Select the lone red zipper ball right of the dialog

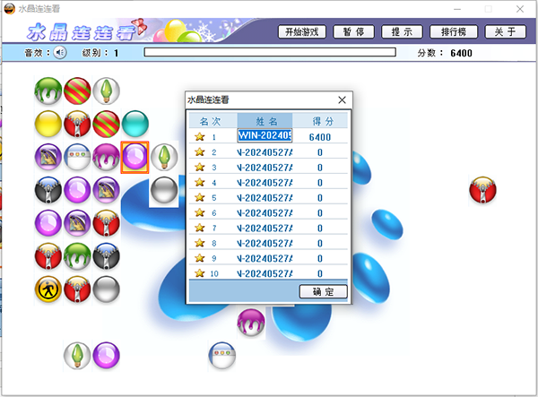(x=482, y=190)
